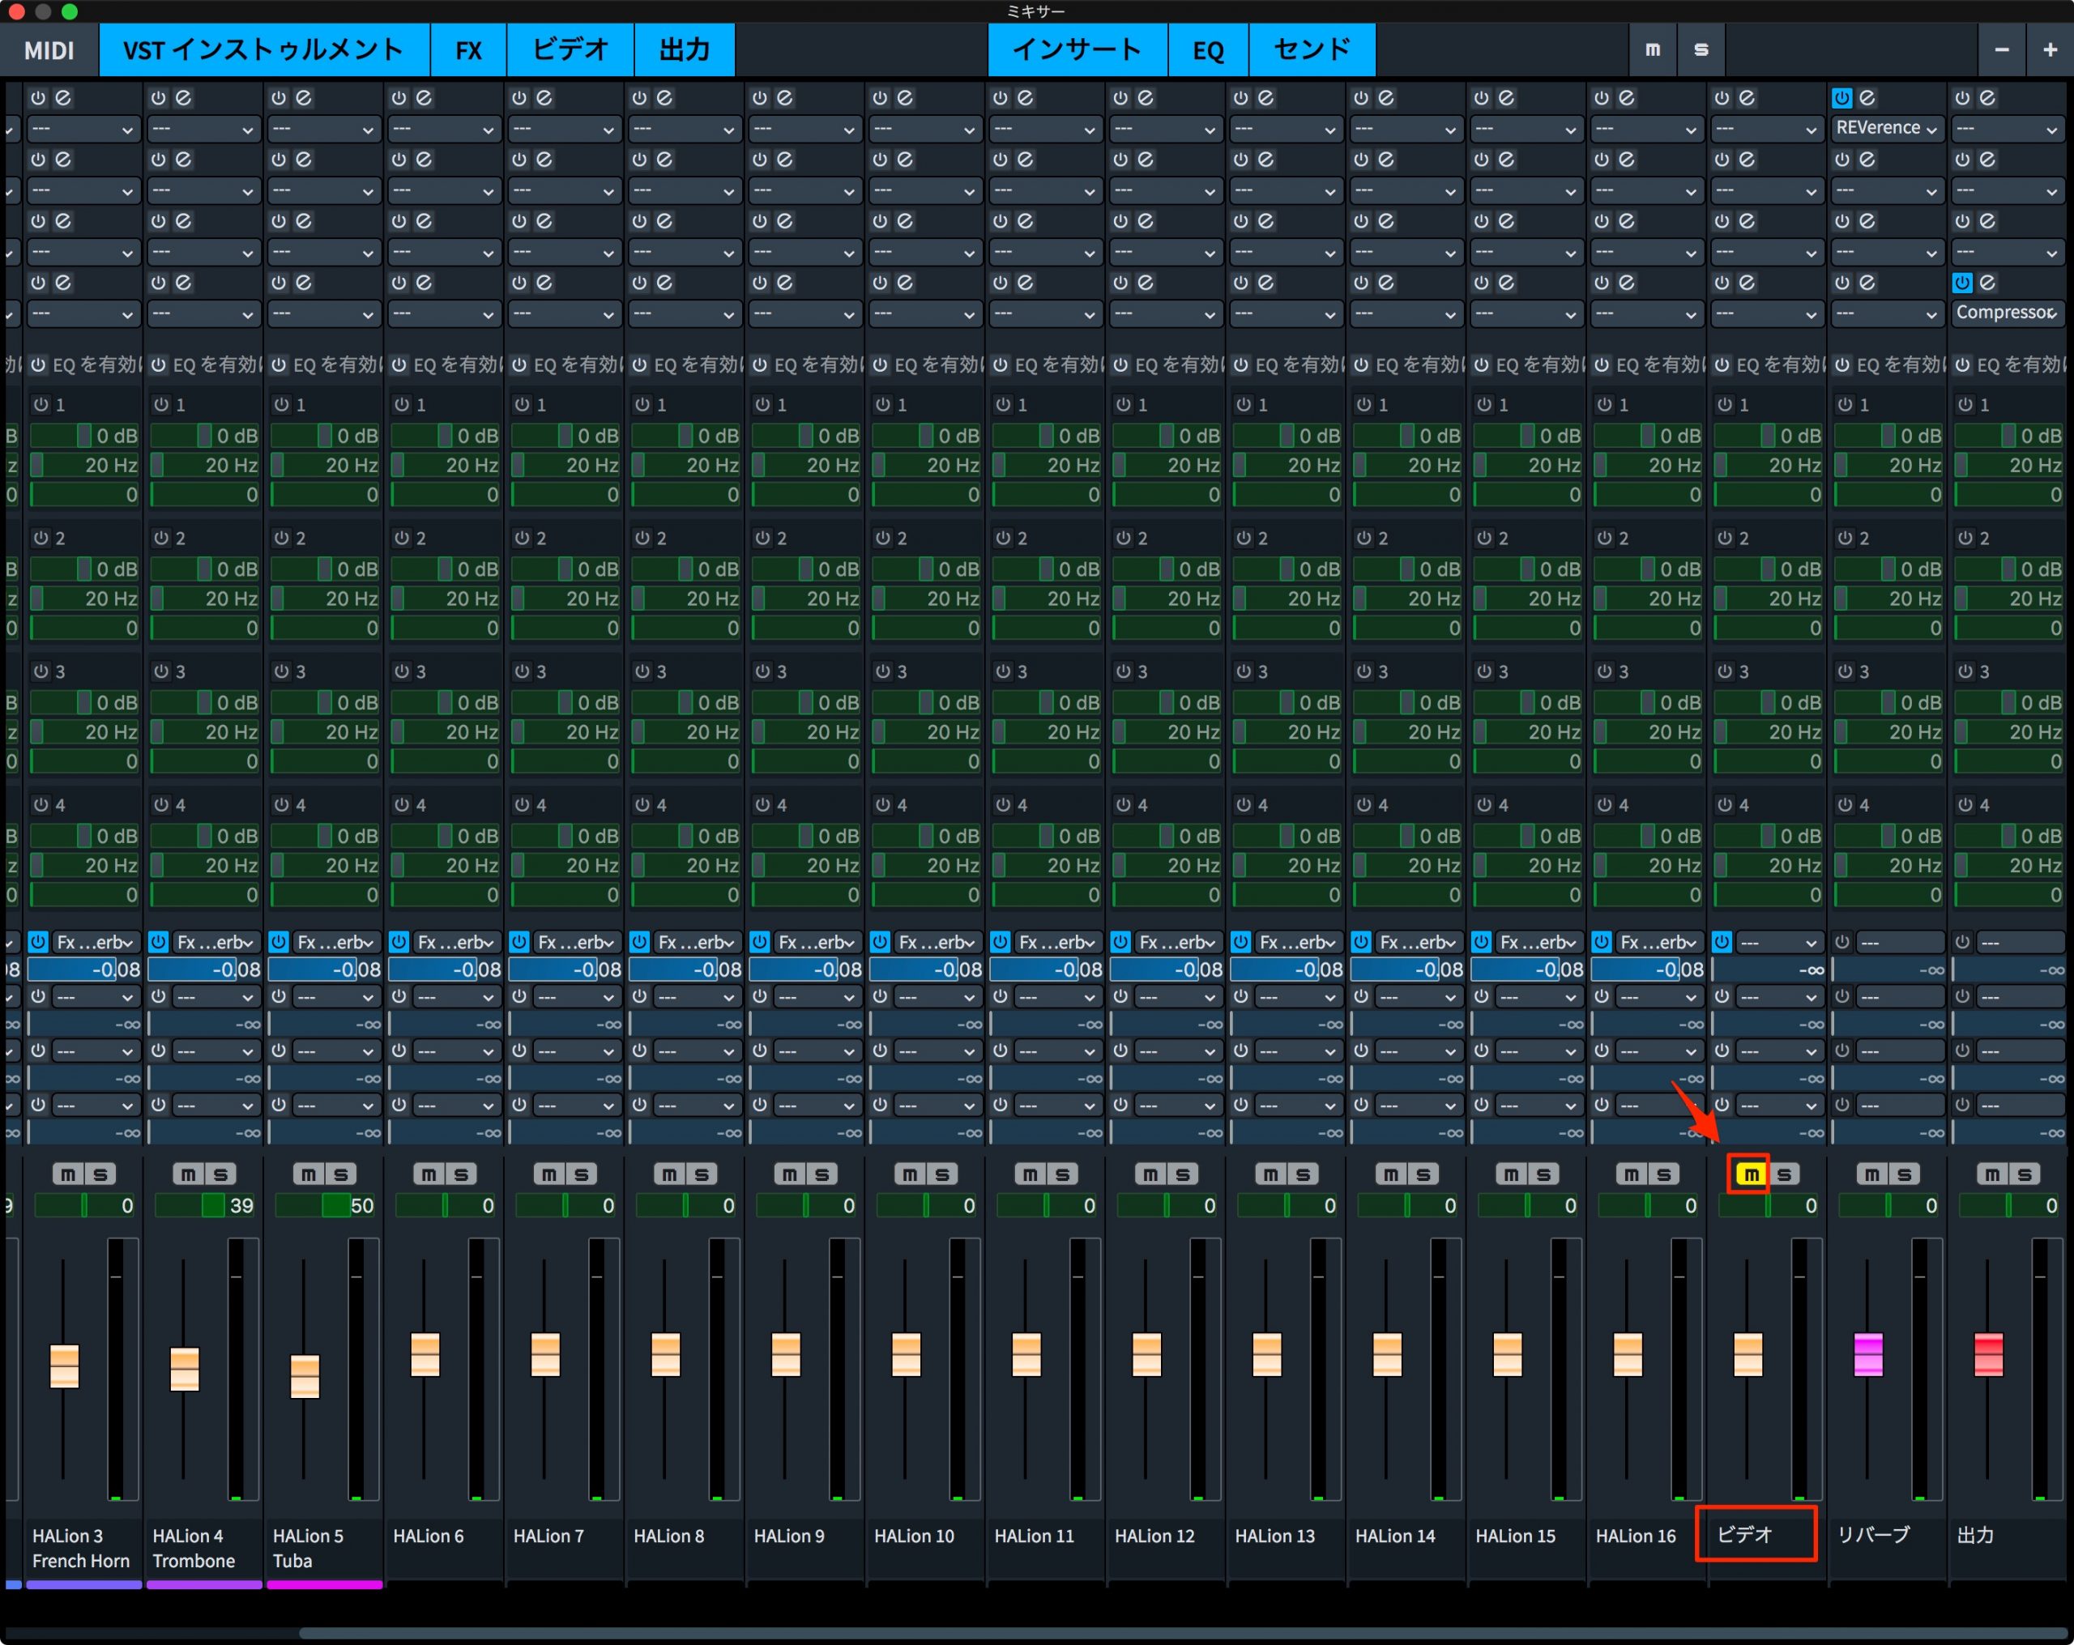Toggle the センド section tab

tap(1312, 49)
